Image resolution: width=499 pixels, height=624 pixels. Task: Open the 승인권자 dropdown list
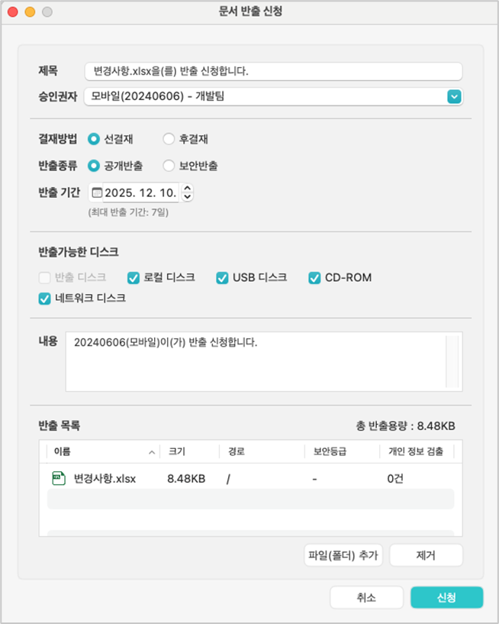454,96
